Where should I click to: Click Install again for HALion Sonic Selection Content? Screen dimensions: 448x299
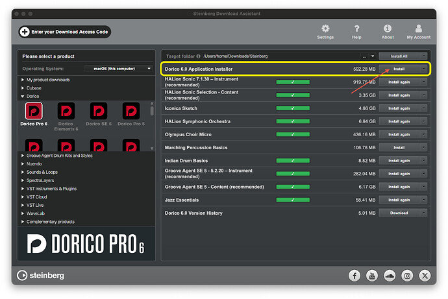[399, 95]
